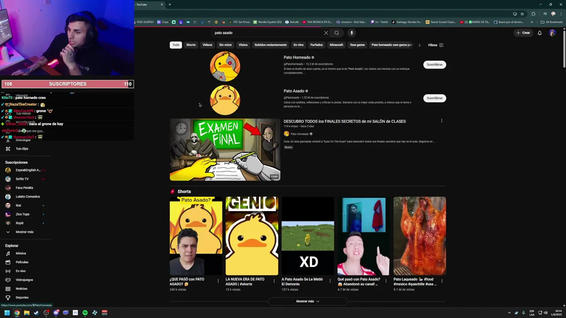Open the Pato Horneado channel avatar
Image resolution: width=566 pixels, height=318 pixels.
tap(225, 66)
